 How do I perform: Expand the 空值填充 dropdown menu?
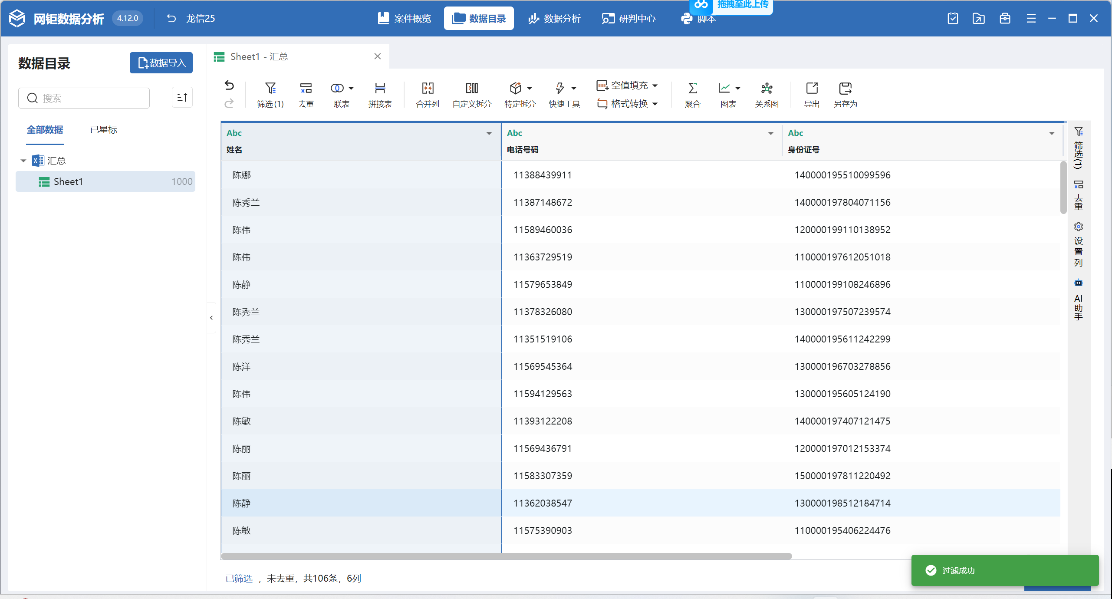[x=655, y=86]
